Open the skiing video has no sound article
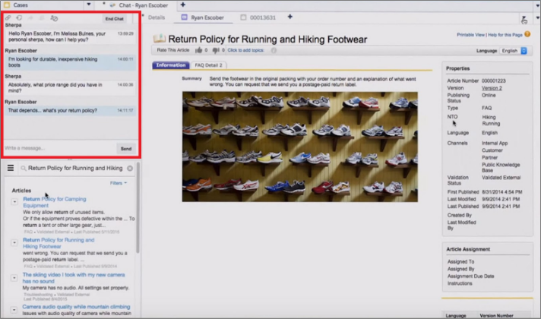The image size is (541, 319). 74,278
